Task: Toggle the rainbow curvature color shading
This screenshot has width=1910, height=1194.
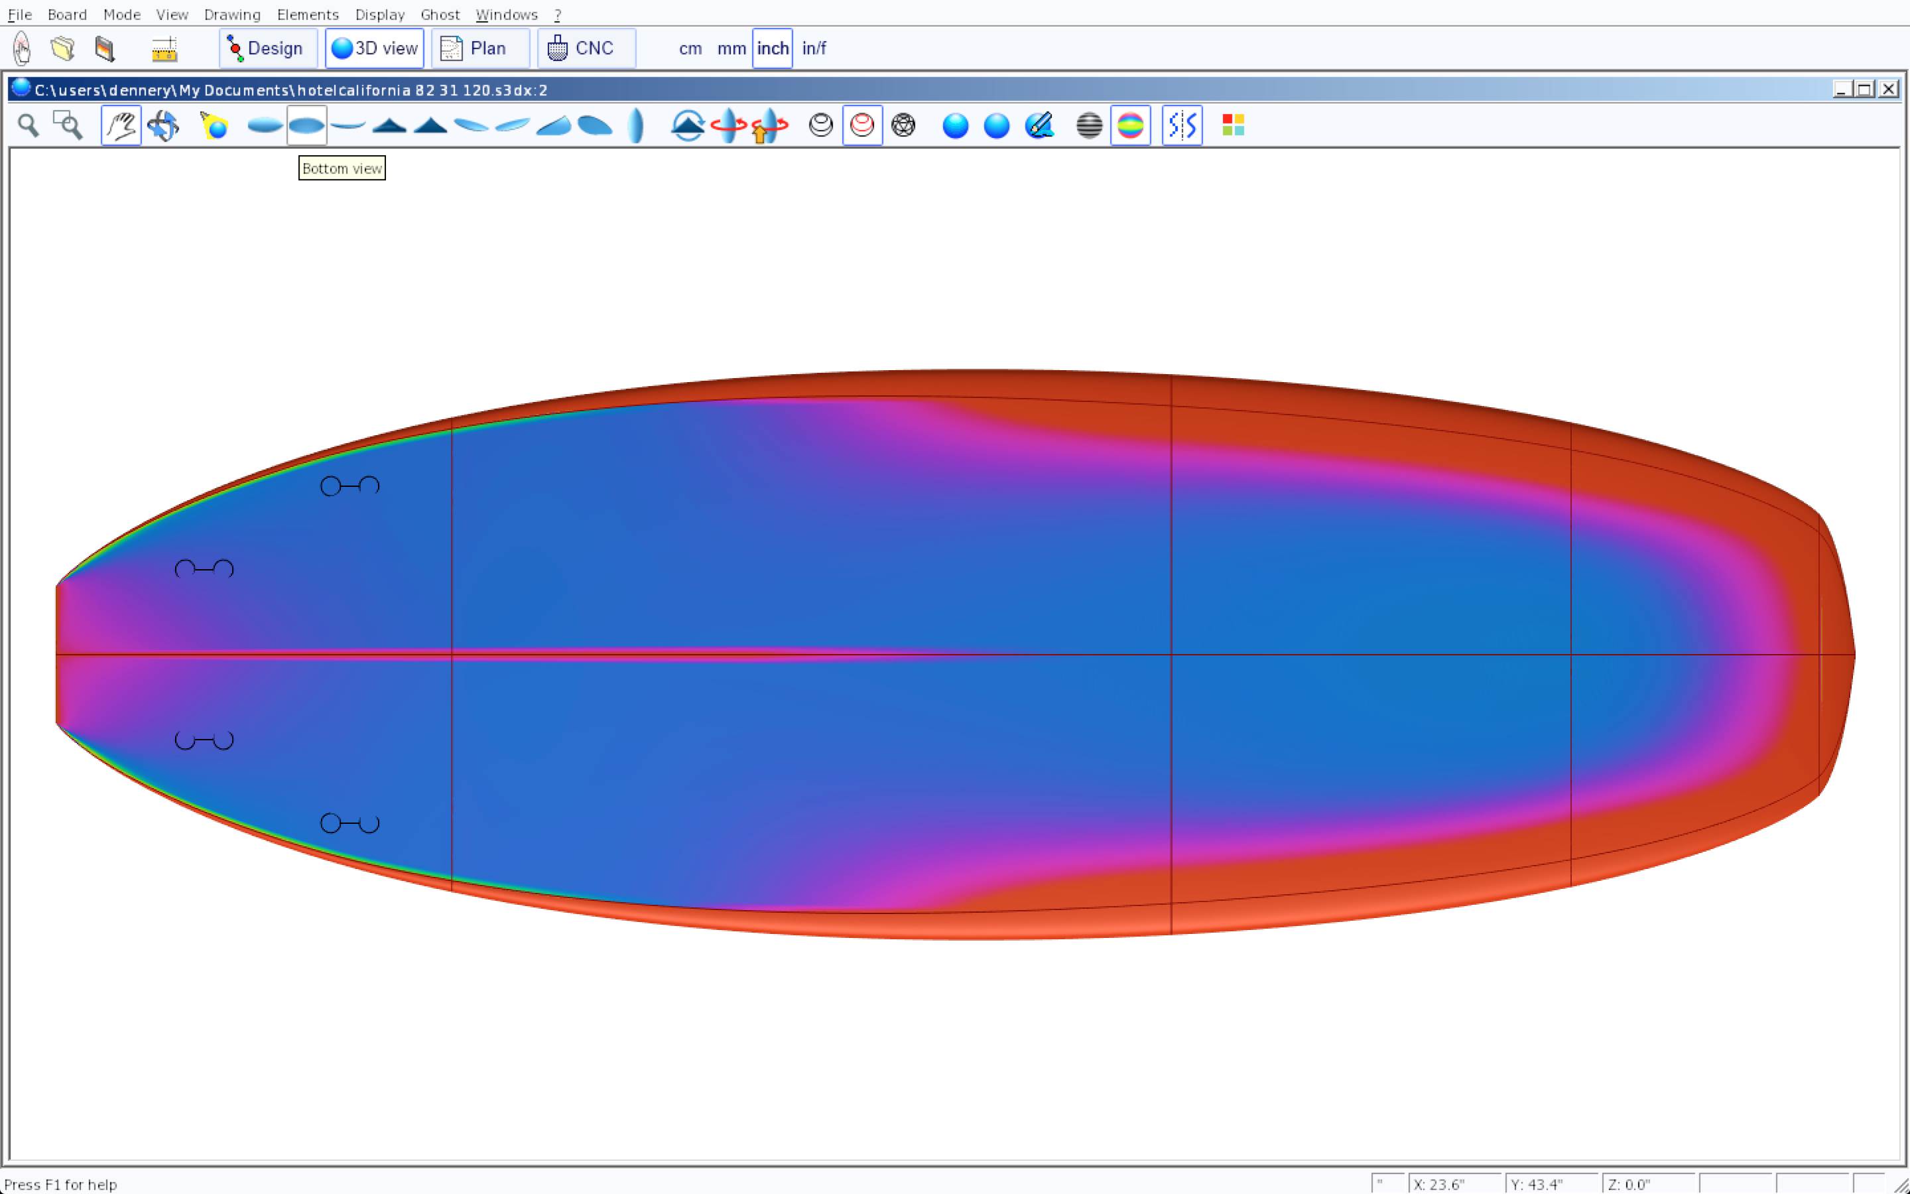Action: (1129, 125)
